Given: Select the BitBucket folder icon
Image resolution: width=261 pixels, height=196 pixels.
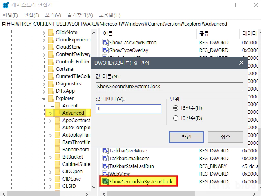Looking at the screenshot, I should (x=58, y=157).
